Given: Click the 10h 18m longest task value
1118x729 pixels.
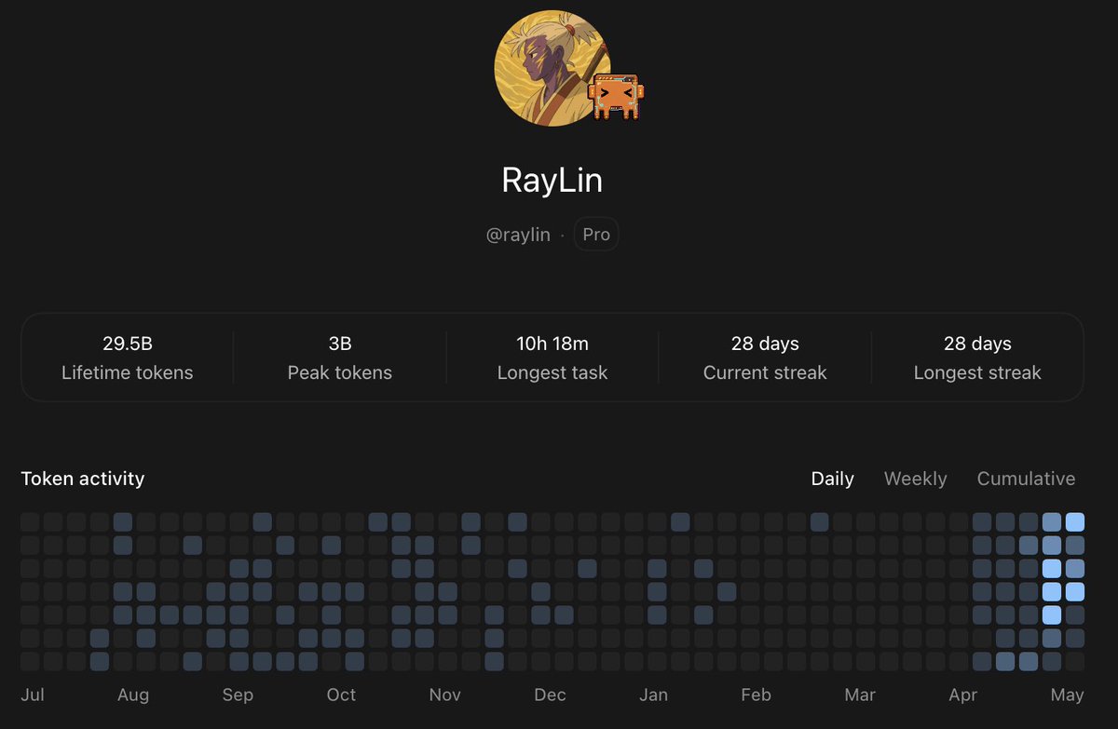Looking at the screenshot, I should [x=552, y=344].
